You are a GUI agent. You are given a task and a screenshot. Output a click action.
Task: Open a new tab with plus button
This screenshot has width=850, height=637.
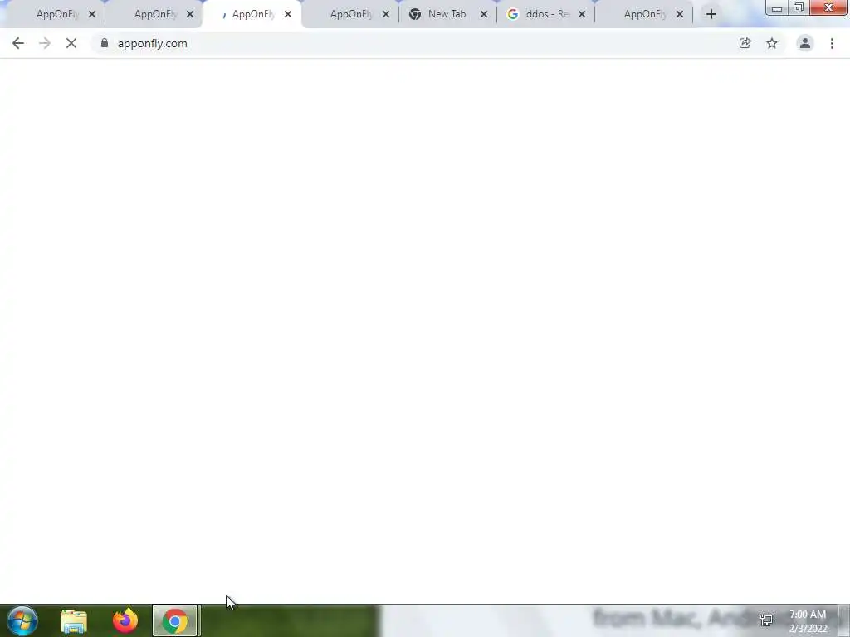pyautogui.click(x=711, y=14)
